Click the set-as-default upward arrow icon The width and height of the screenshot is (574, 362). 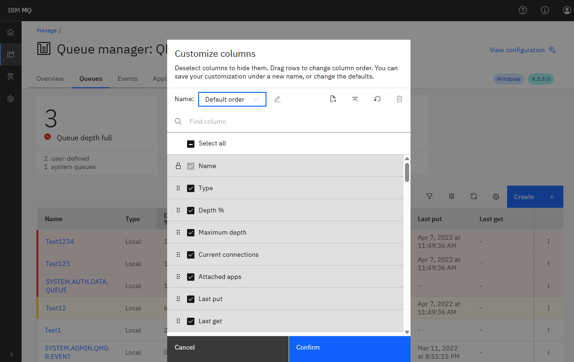(355, 99)
